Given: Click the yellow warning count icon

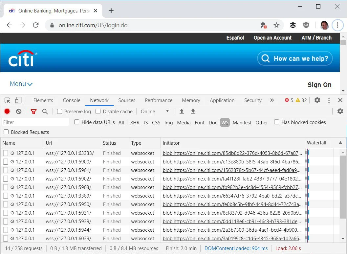Looking at the screenshot, I should click(298, 100).
